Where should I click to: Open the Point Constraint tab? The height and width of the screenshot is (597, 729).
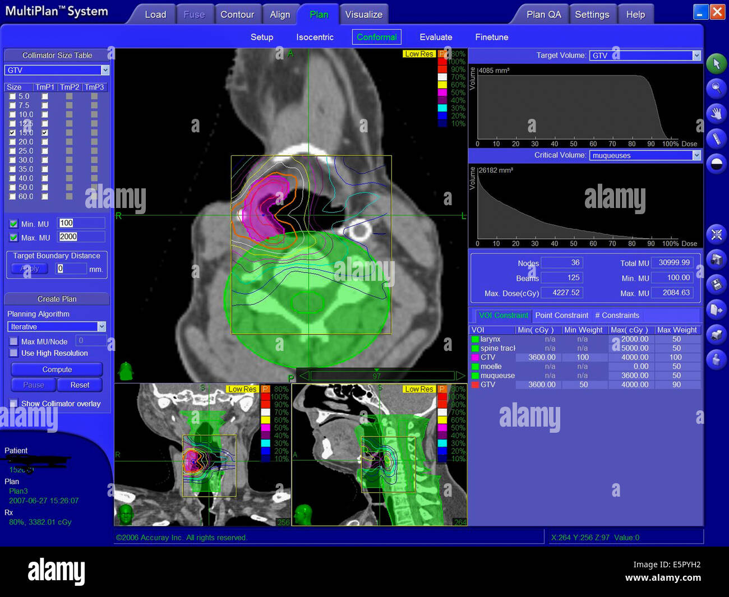point(561,316)
